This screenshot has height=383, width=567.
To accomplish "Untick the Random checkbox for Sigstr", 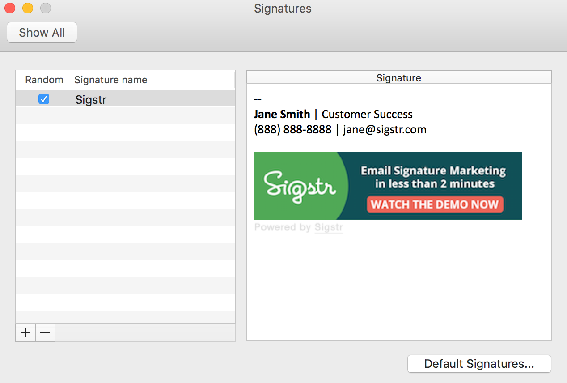I will pyautogui.click(x=44, y=99).
